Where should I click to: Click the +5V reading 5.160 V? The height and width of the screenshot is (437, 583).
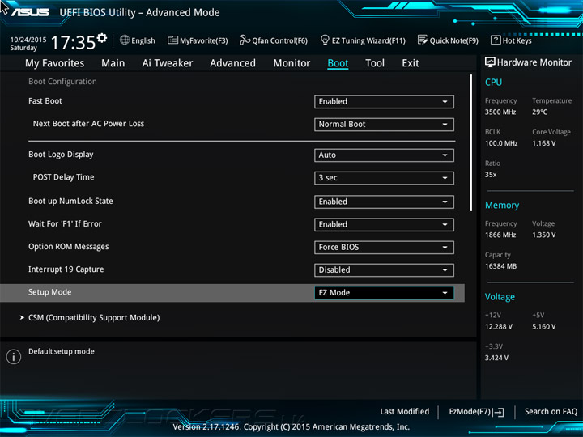(544, 327)
